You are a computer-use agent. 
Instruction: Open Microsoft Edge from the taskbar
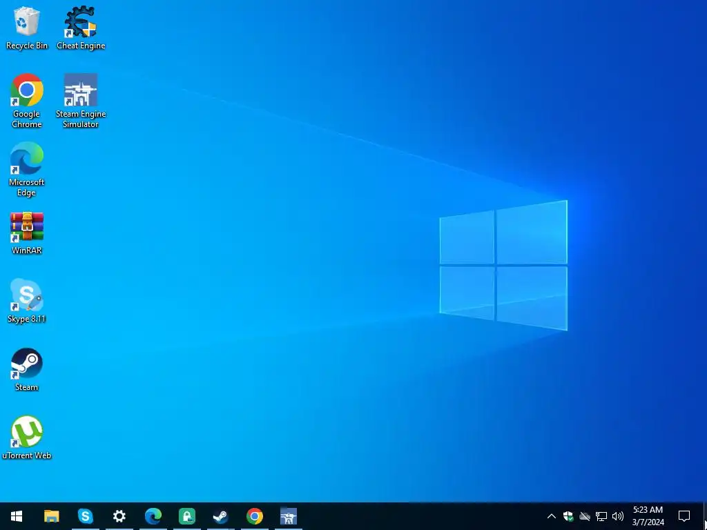[x=153, y=516]
